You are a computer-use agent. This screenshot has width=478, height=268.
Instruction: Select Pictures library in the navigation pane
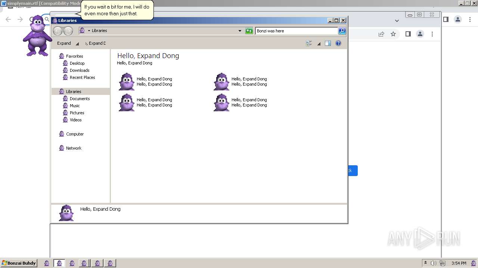pyautogui.click(x=77, y=113)
